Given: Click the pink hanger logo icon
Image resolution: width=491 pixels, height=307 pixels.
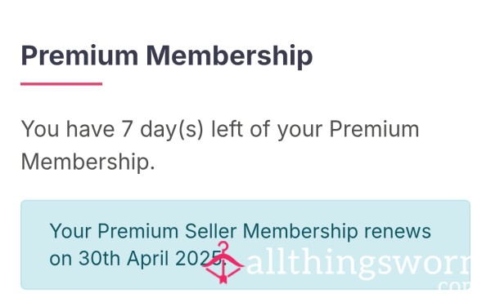Looking at the screenshot, I should point(223,262).
